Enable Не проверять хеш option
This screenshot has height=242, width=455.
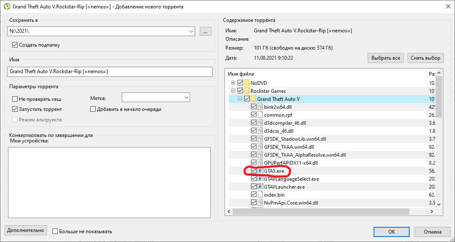click(15, 99)
